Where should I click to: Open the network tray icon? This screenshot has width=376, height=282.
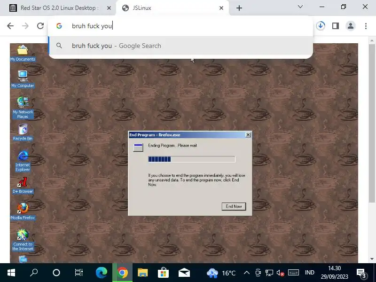pos(269,273)
